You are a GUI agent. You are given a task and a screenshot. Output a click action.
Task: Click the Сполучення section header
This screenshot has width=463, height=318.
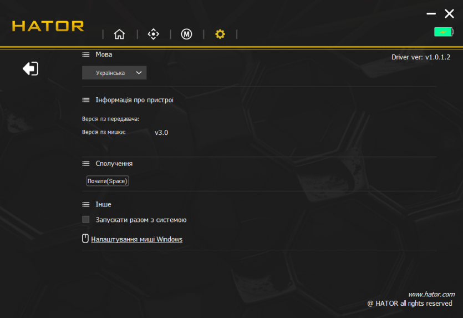point(114,164)
